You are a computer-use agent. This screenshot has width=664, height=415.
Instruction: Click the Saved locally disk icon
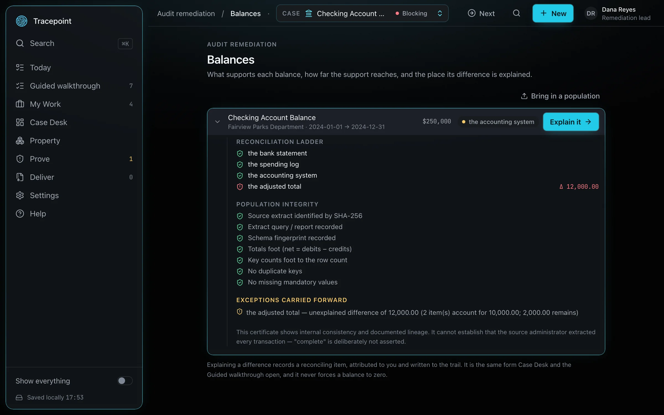click(x=19, y=398)
